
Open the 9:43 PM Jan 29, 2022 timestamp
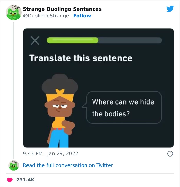(51, 154)
